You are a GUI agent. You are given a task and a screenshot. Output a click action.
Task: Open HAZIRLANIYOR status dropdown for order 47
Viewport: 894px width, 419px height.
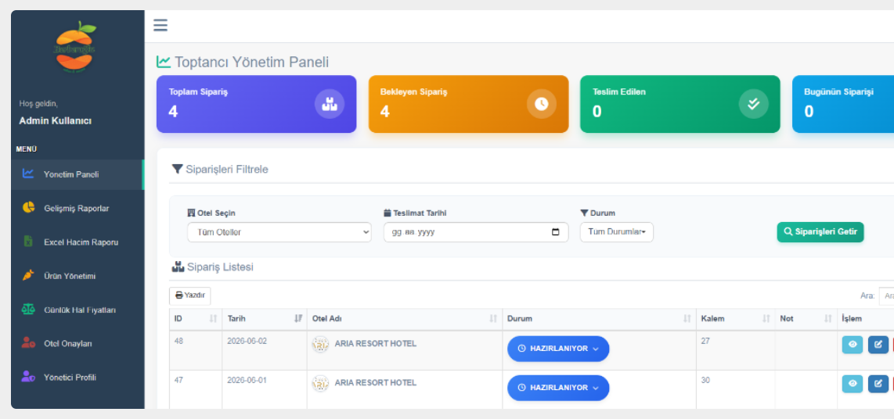(x=558, y=388)
